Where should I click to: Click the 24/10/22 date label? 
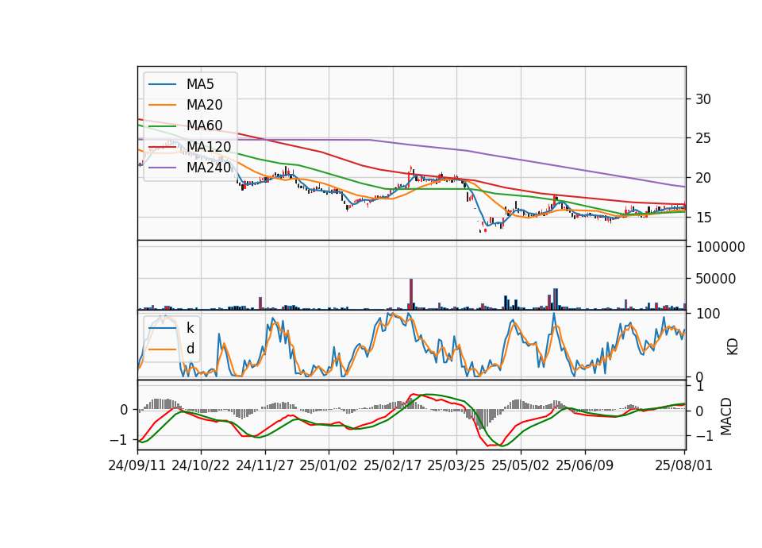201,465
